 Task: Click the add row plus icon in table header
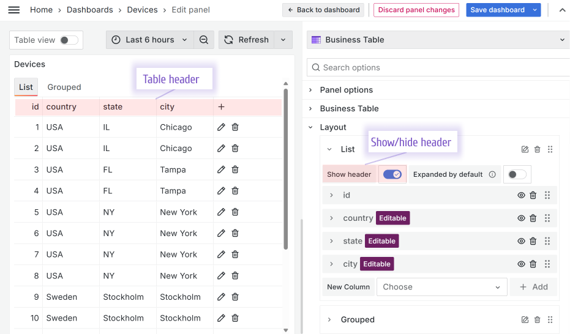[221, 107]
